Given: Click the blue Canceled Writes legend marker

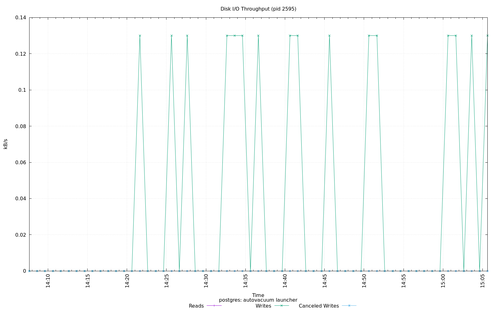Looking at the screenshot, I should click(349, 306).
